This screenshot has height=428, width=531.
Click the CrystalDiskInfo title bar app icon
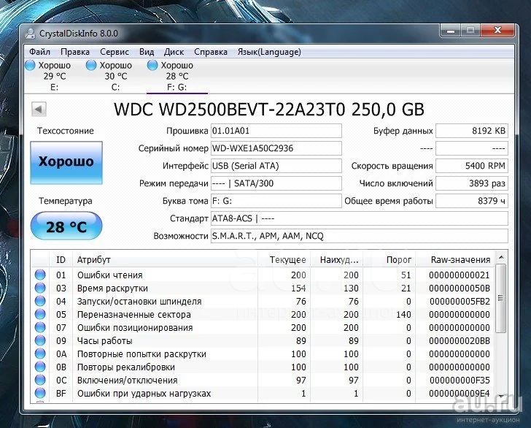click(x=31, y=34)
